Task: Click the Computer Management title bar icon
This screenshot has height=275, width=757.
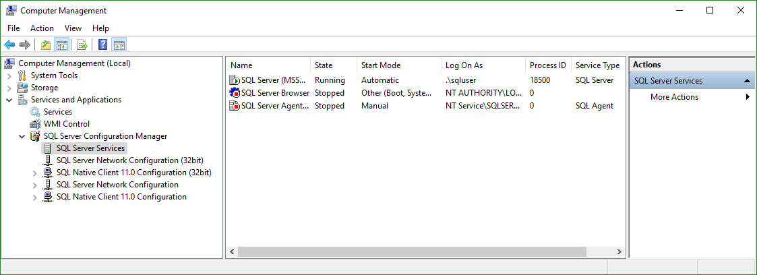Action: coord(12,11)
